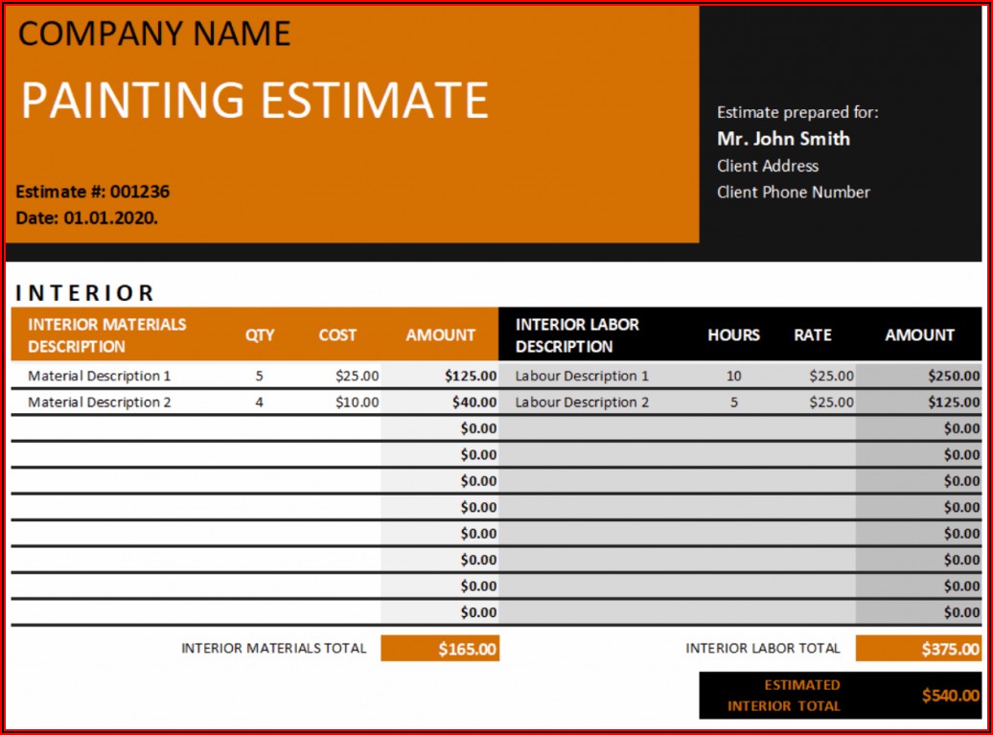Click the Material Description 1 cell
This screenshot has height=735, width=993.
click(x=100, y=376)
